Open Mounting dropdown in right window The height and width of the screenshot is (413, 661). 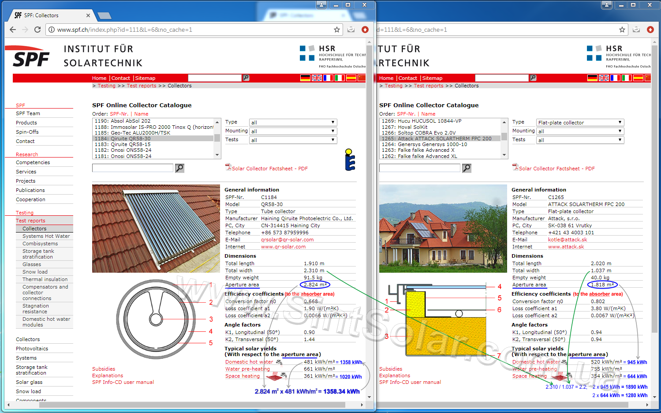click(580, 131)
